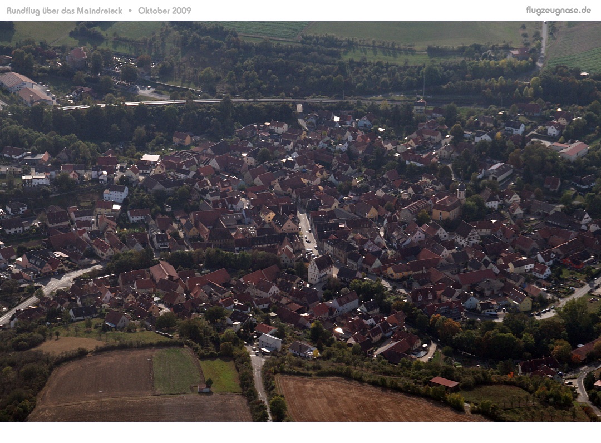Click the white building at the village's south edge

270,341
